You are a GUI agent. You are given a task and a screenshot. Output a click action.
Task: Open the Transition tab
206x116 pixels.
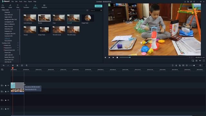pyautogui.click(x=26, y=6)
